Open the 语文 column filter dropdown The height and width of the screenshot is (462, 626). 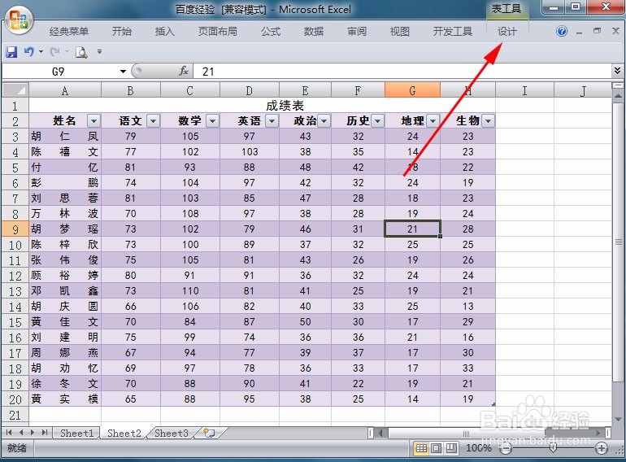154,120
